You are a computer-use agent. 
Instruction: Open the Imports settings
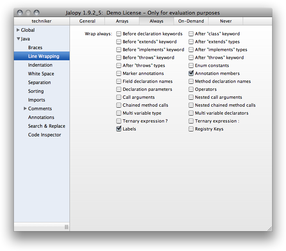[37, 100]
